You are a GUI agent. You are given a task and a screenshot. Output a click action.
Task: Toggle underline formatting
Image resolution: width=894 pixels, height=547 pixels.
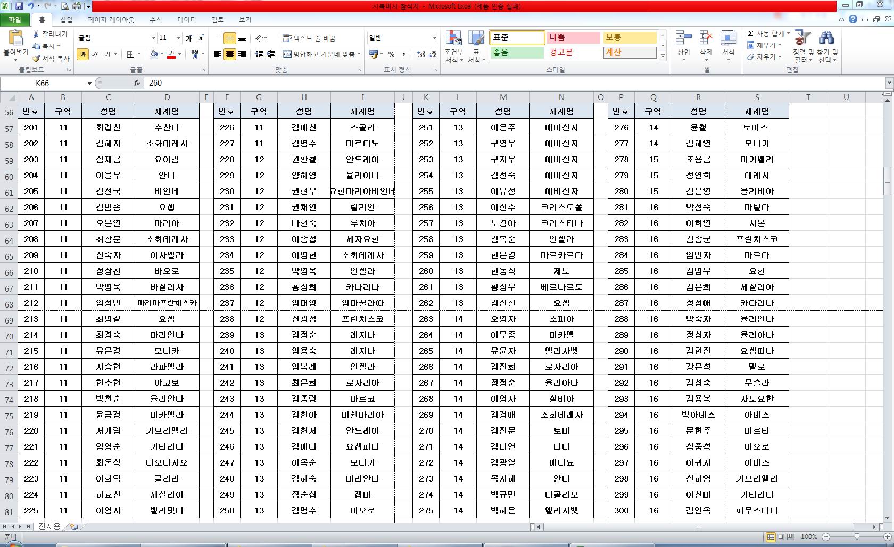[x=107, y=54]
